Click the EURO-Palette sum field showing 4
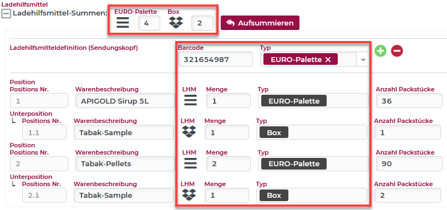 (x=149, y=23)
